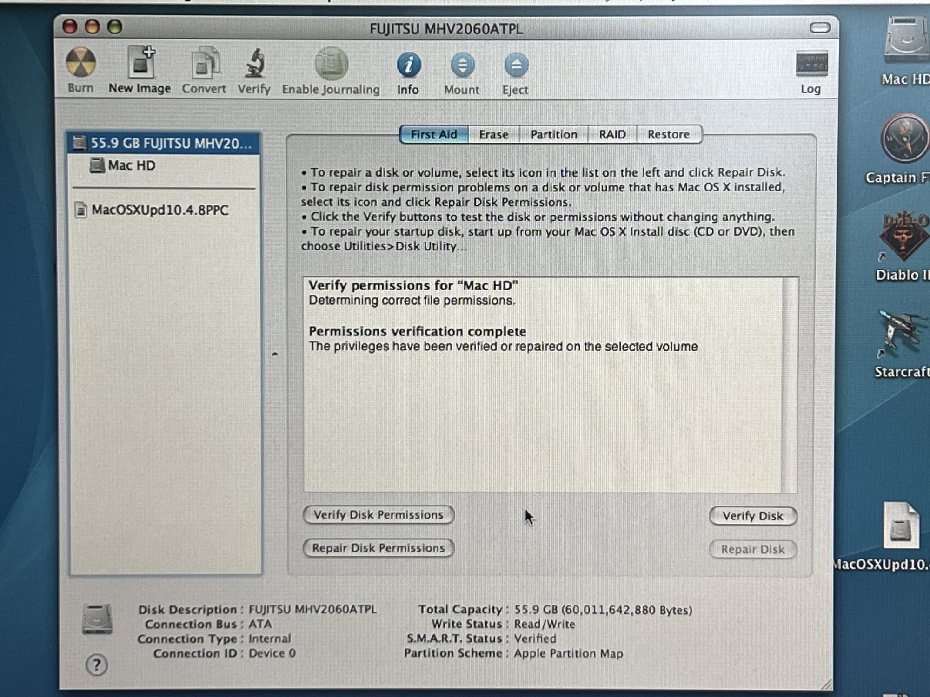Click the results log scrollbar
The height and width of the screenshot is (697, 930).
(789, 385)
